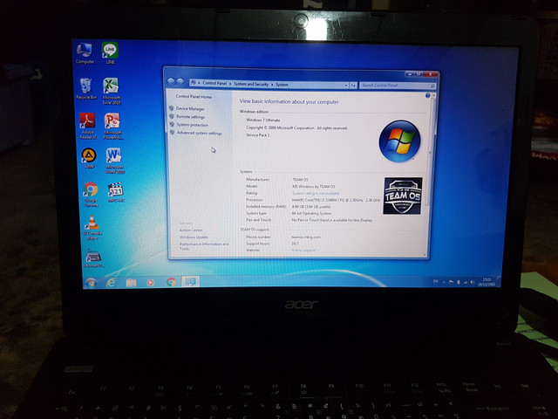Select Google Chrome desktop shortcut
The height and width of the screenshot is (419, 558).
[91, 195]
